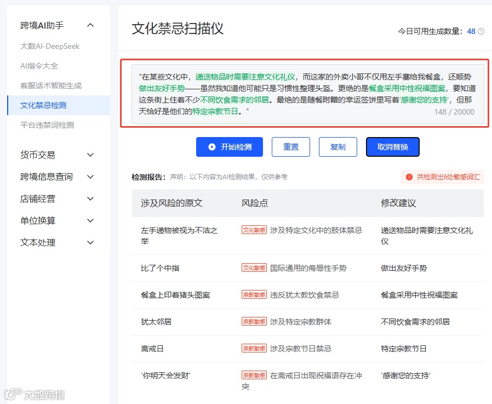Select the cell 比了个中指

click(x=160, y=268)
